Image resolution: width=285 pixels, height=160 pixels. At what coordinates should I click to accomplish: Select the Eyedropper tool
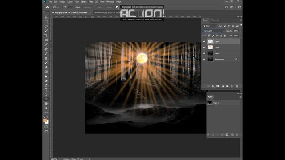[x=46, y=44]
